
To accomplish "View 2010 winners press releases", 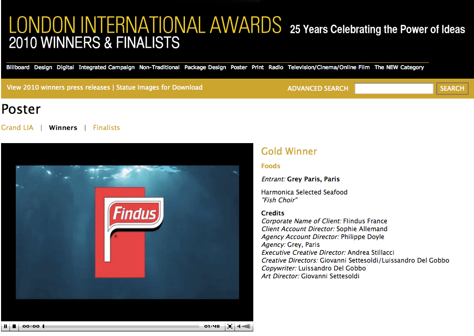I will pos(58,88).
